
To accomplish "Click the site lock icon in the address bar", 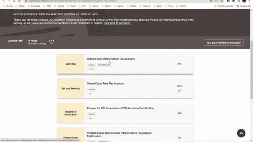I will [26, 1].
